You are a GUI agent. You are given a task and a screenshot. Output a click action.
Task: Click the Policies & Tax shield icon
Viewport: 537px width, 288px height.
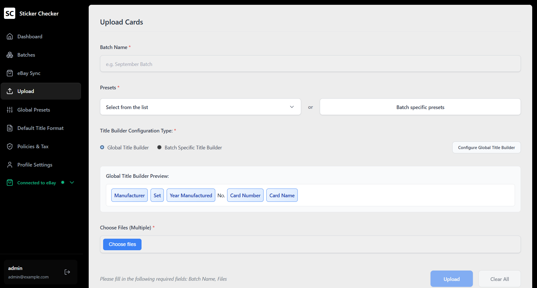10,146
